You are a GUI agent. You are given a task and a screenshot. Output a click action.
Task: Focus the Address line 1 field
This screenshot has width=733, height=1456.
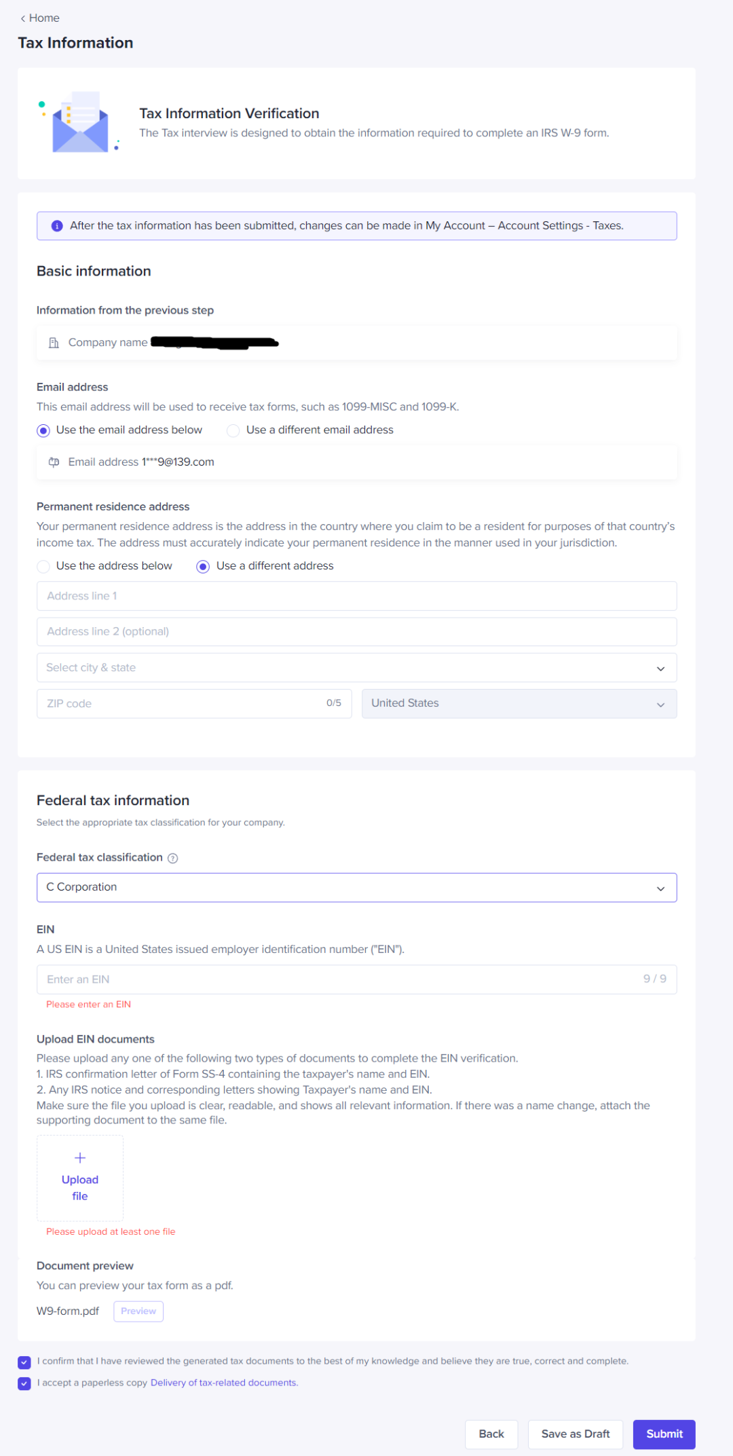coord(356,596)
